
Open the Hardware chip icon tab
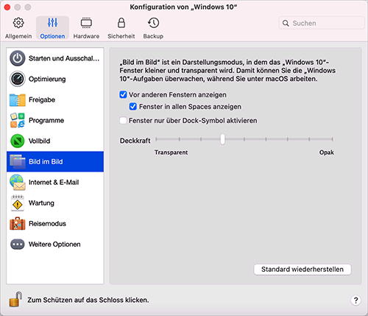click(86, 23)
